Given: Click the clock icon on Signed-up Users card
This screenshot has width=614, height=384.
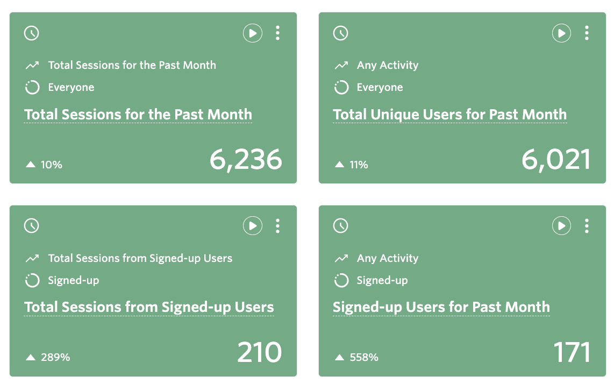Looking at the screenshot, I should pos(340,226).
